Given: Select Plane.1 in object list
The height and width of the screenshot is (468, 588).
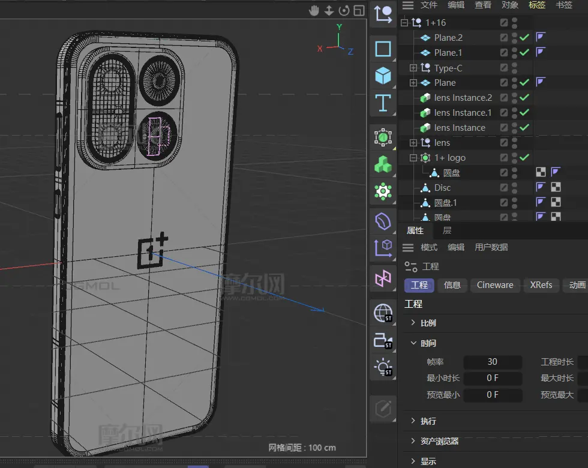Looking at the screenshot, I should coord(448,53).
